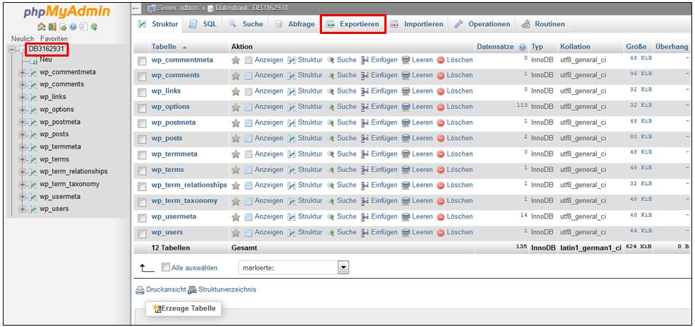Click the Druckansicht printer icon

pyautogui.click(x=140, y=290)
